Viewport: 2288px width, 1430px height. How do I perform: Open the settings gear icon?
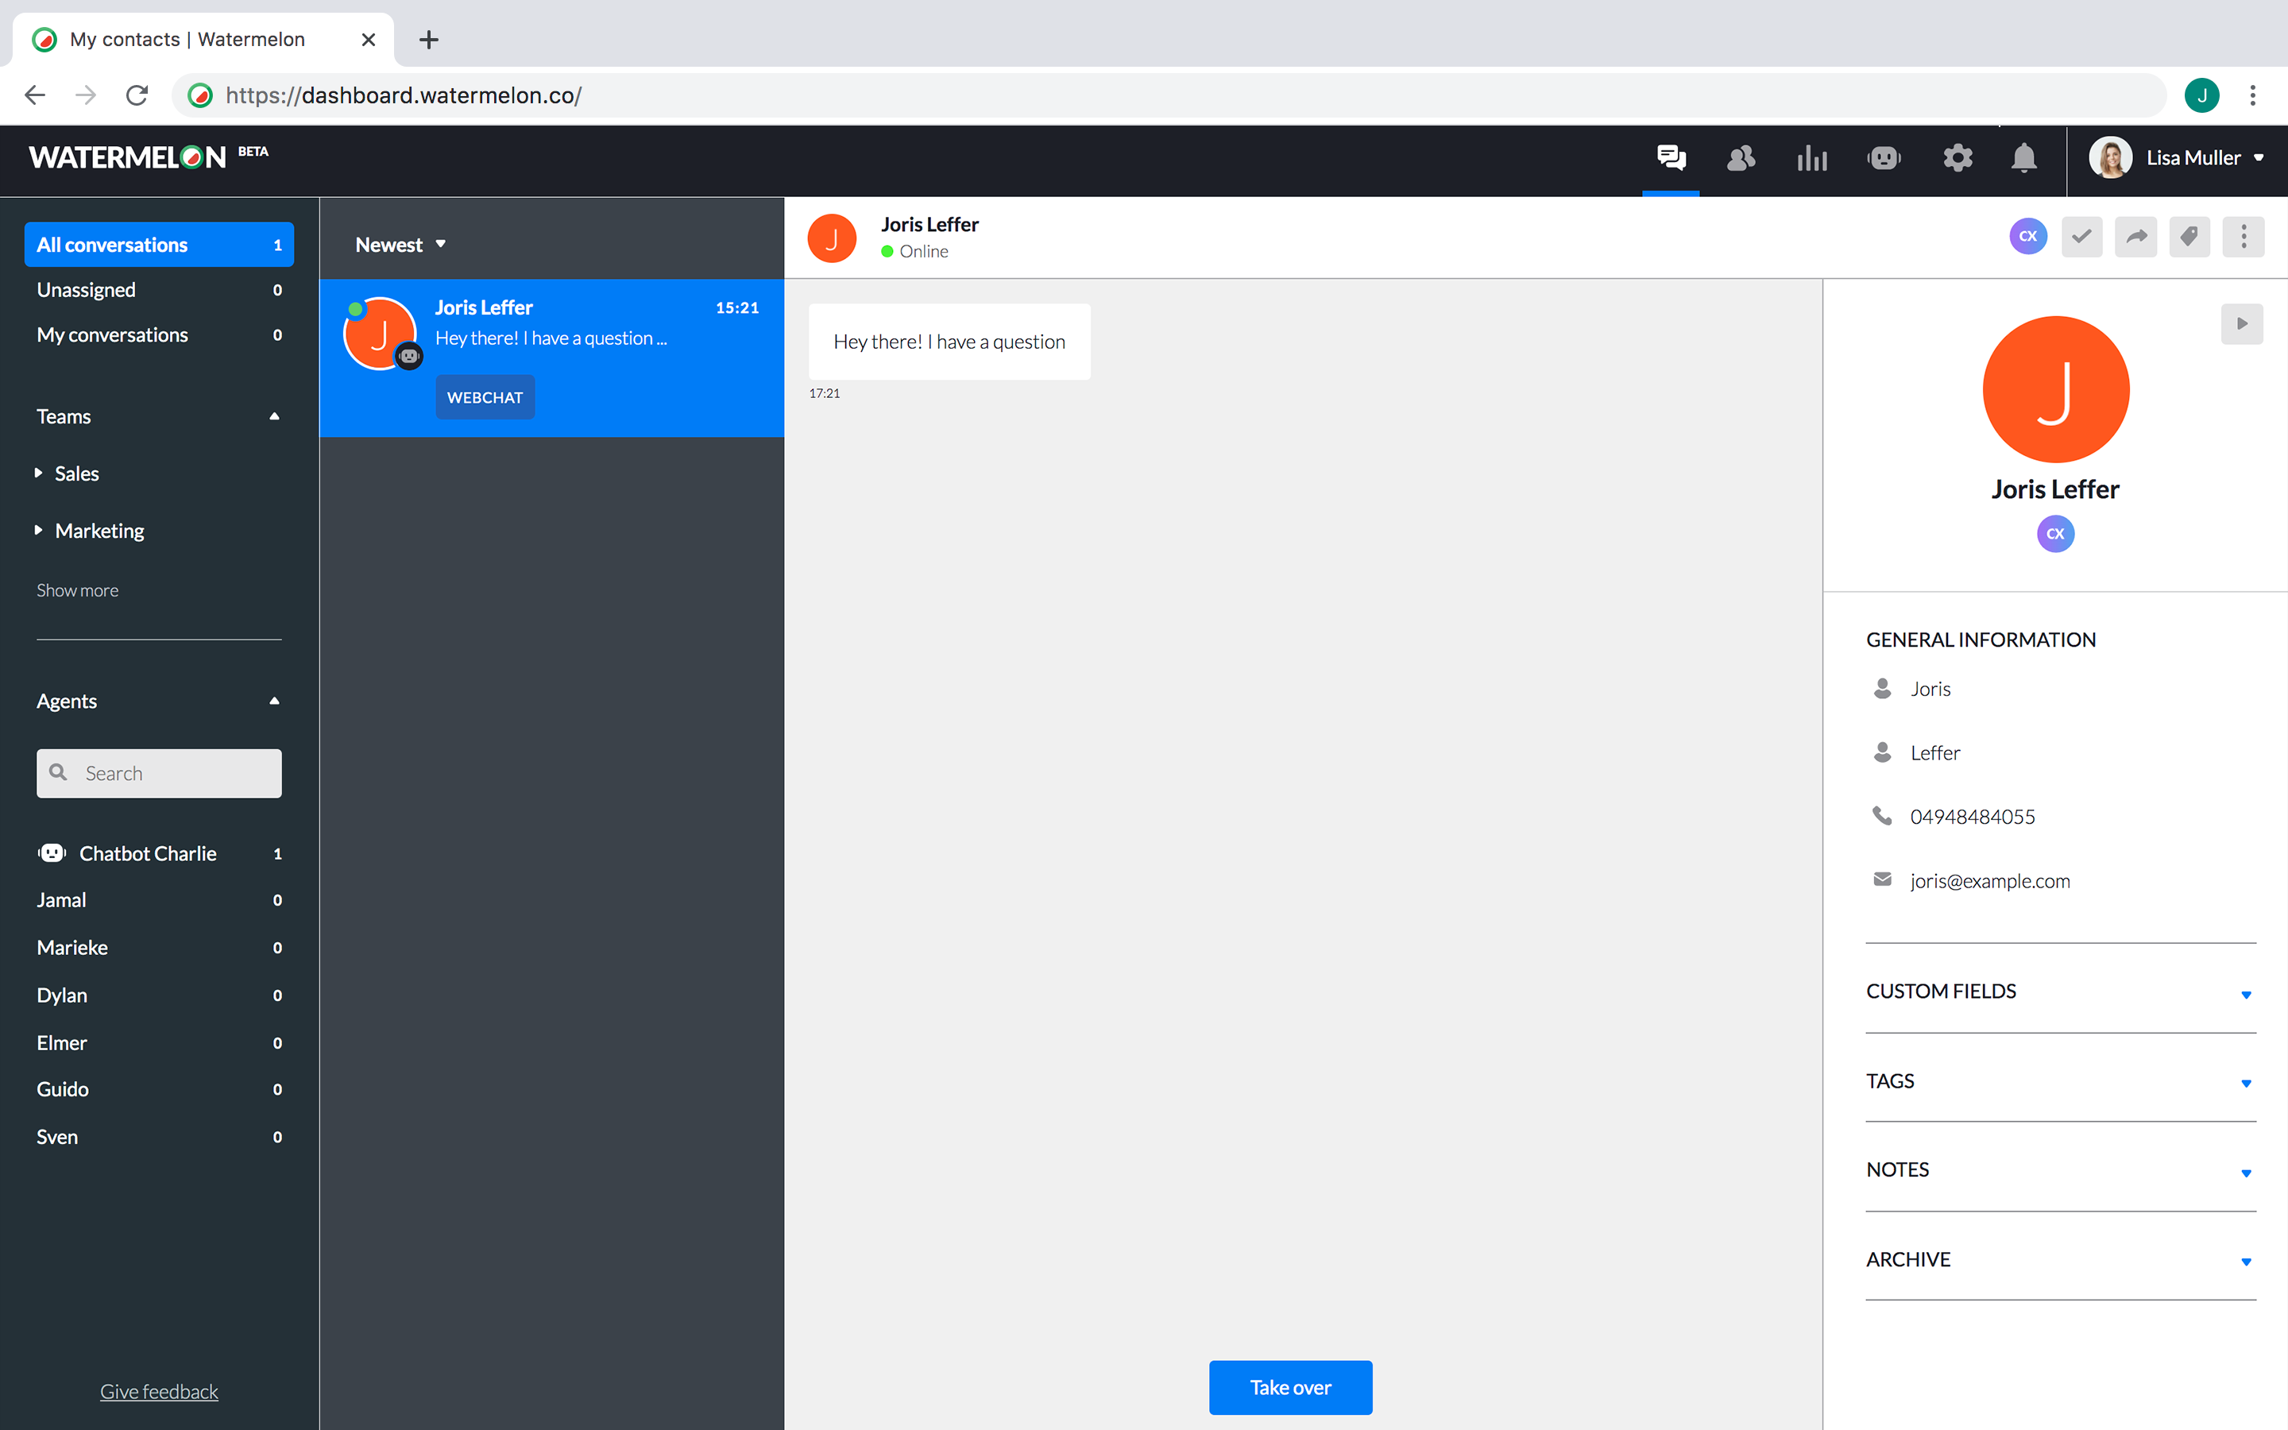[1957, 158]
